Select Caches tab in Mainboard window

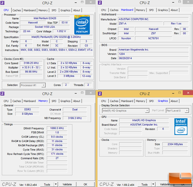point(114,10)
